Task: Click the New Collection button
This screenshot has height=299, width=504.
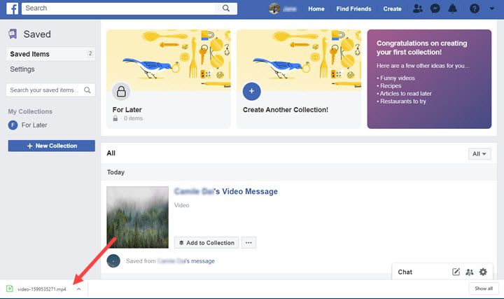Action: coord(51,146)
